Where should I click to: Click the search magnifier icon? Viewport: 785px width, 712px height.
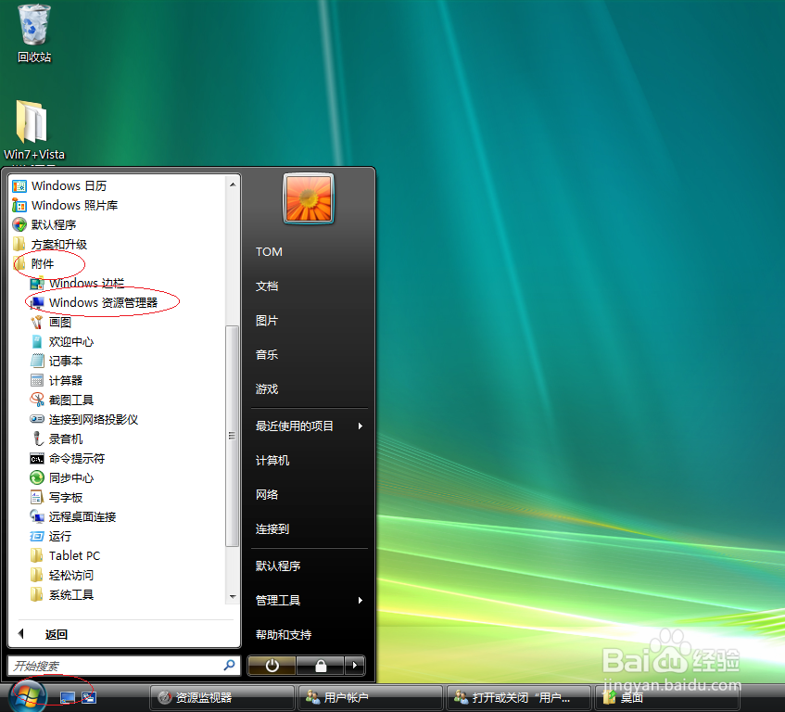click(x=229, y=666)
